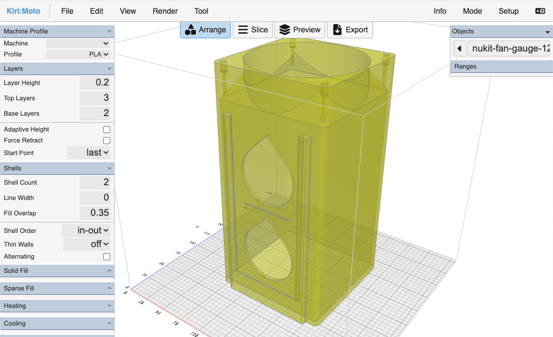The height and width of the screenshot is (337, 553).
Task: Open the Render menu
Action: (165, 12)
